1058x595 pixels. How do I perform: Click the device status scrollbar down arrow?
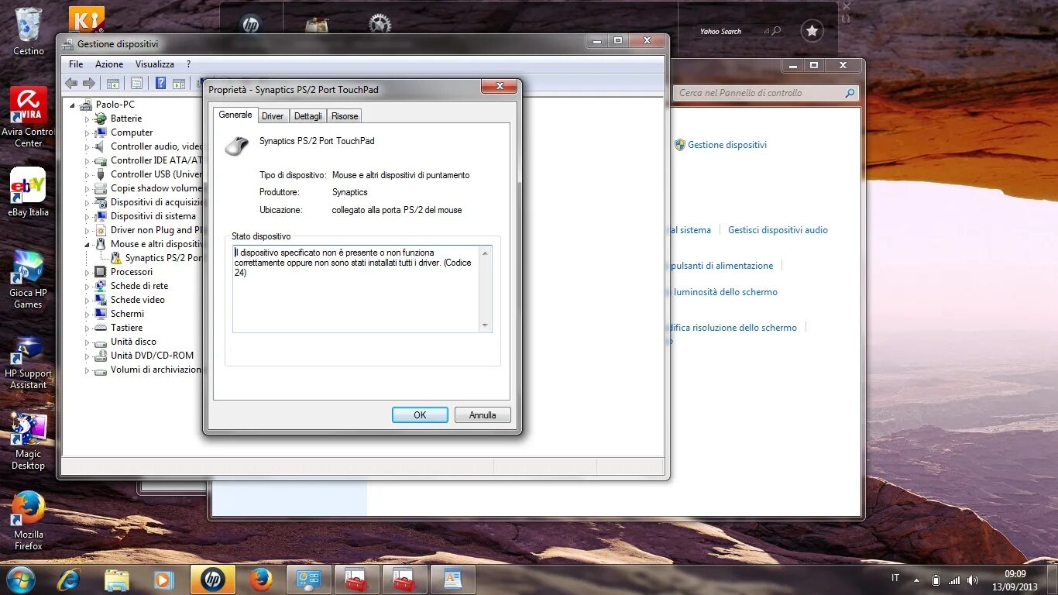[x=485, y=325]
